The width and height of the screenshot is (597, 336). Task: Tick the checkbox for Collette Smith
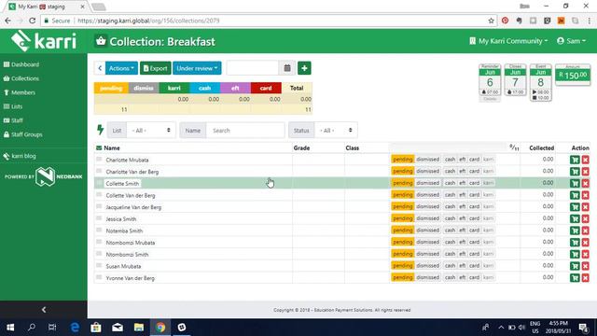99,183
